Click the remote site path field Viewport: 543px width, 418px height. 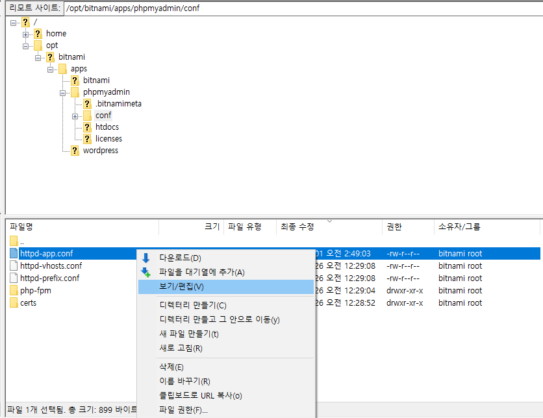tap(303, 8)
